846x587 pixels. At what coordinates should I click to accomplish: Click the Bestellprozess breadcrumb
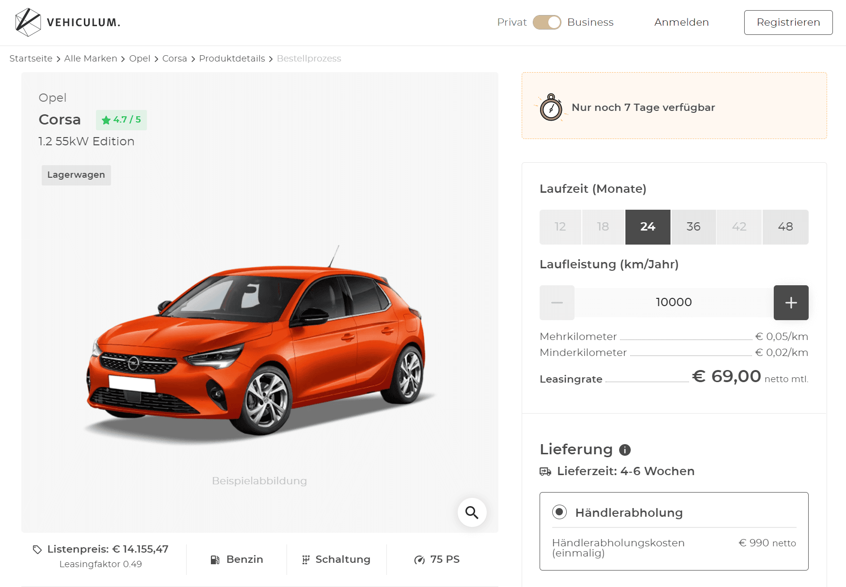pyautogui.click(x=309, y=59)
